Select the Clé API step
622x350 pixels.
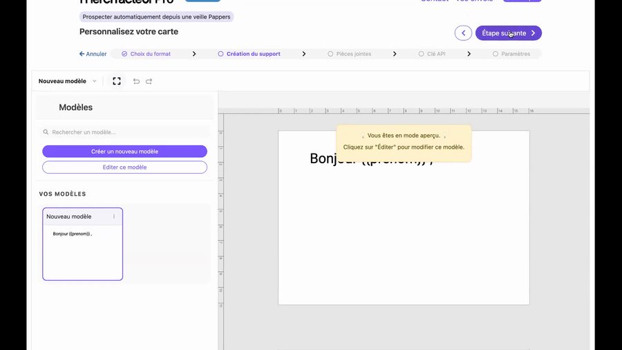tap(432, 54)
